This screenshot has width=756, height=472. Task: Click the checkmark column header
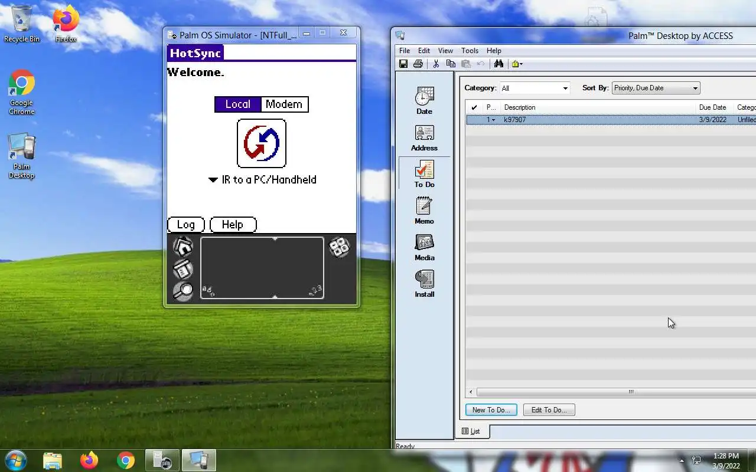(474, 107)
